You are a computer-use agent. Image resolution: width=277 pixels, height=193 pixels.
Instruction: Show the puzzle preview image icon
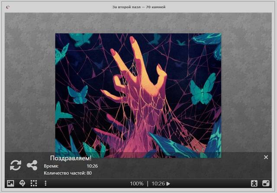coord(10,183)
